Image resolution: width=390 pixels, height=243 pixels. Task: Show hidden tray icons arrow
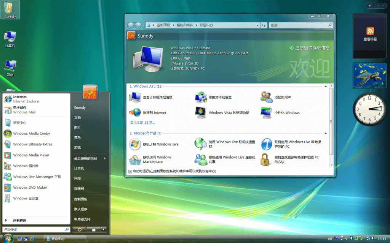pos(346,238)
